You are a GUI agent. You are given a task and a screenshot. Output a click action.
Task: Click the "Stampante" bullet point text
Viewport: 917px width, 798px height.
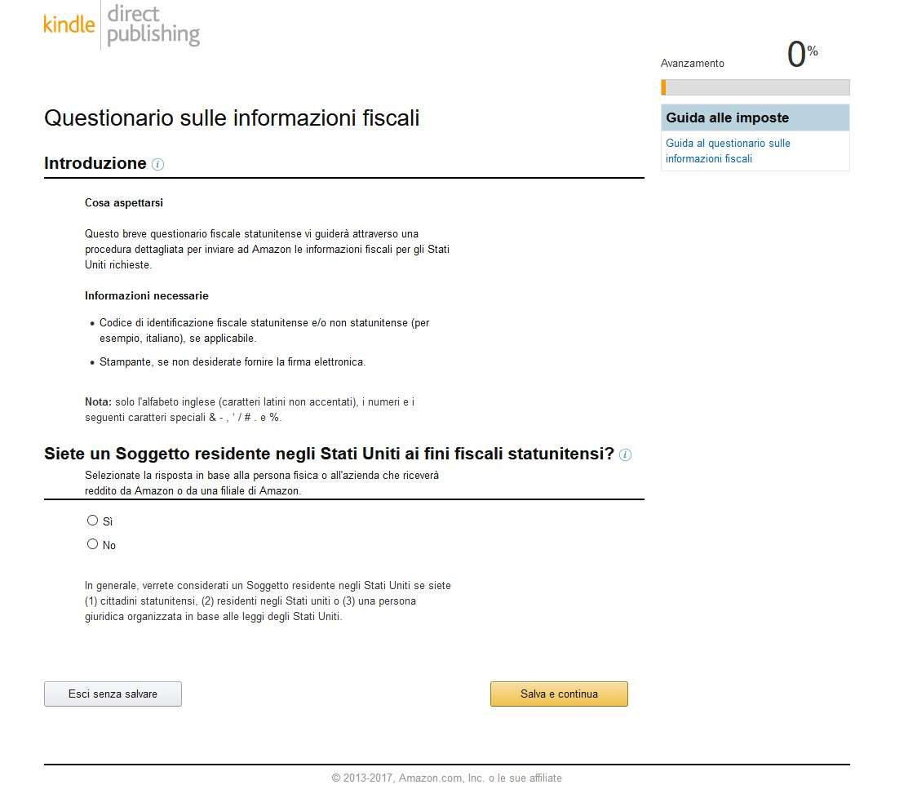click(x=233, y=361)
